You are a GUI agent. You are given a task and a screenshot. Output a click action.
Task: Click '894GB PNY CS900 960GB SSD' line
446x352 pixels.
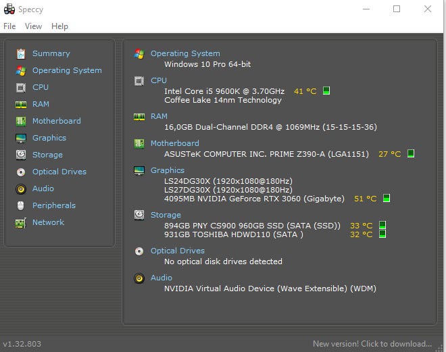(252, 226)
